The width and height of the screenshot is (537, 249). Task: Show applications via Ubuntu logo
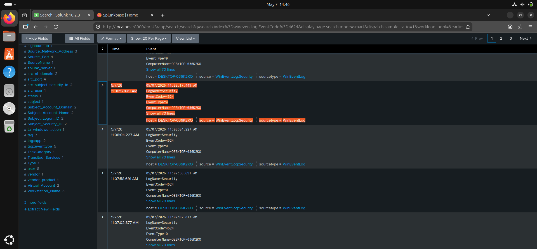click(9, 240)
